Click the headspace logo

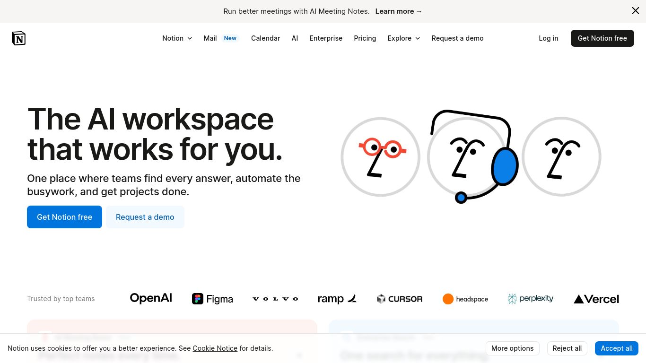tap(465, 299)
